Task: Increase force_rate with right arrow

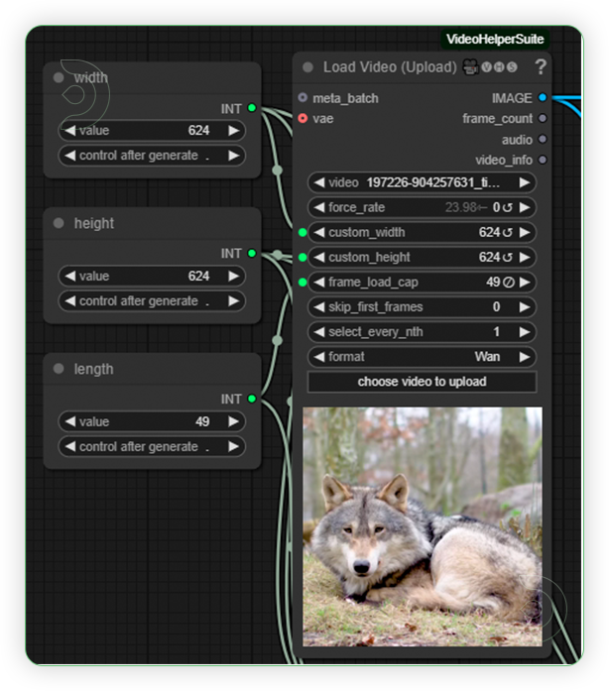Action: click(x=525, y=207)
